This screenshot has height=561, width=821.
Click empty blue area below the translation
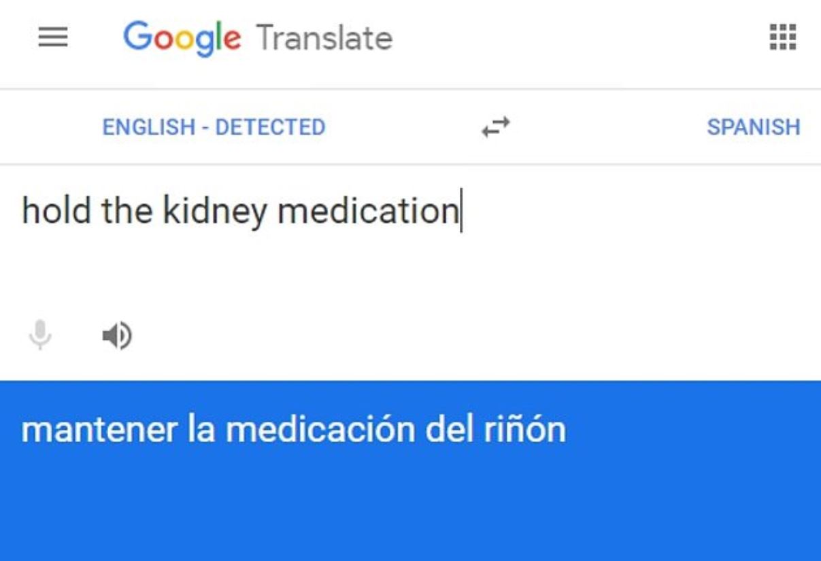408,510
